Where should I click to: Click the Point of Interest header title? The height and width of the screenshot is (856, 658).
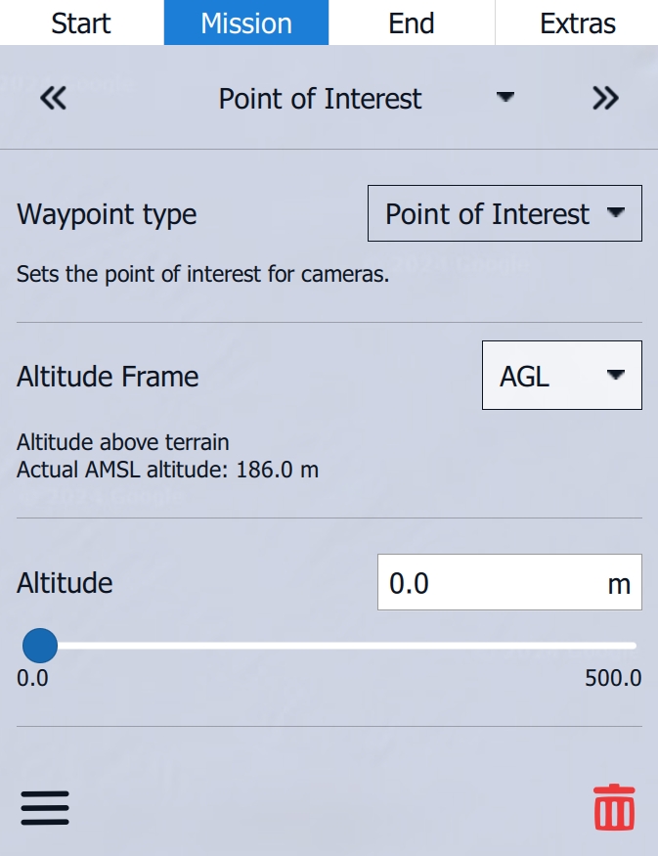click(x=321, y=99)
